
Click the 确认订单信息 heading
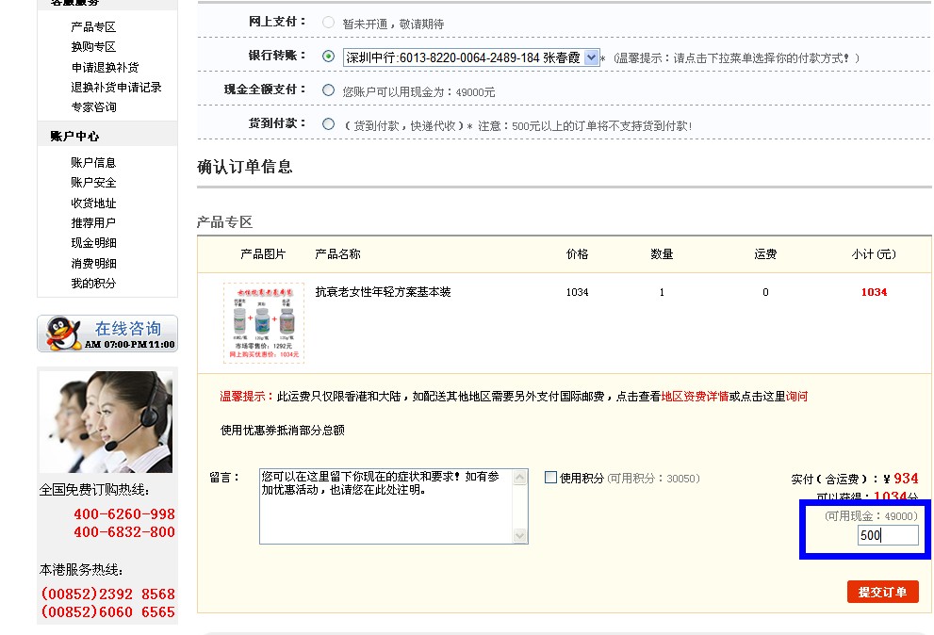tap(245, 167)
